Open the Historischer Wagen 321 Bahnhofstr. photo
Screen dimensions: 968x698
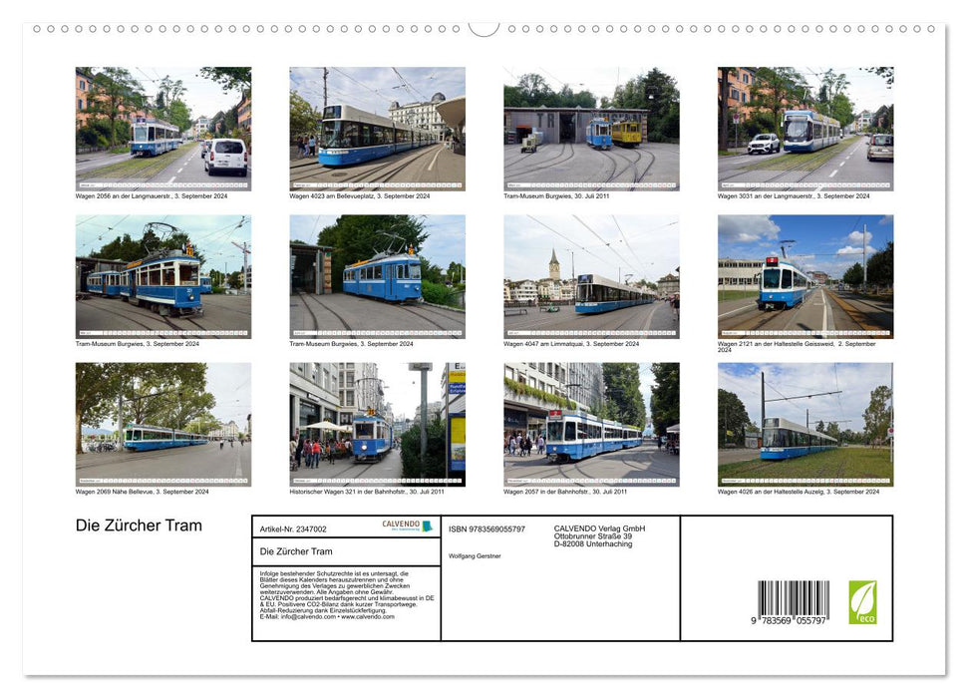coord(377,425)
